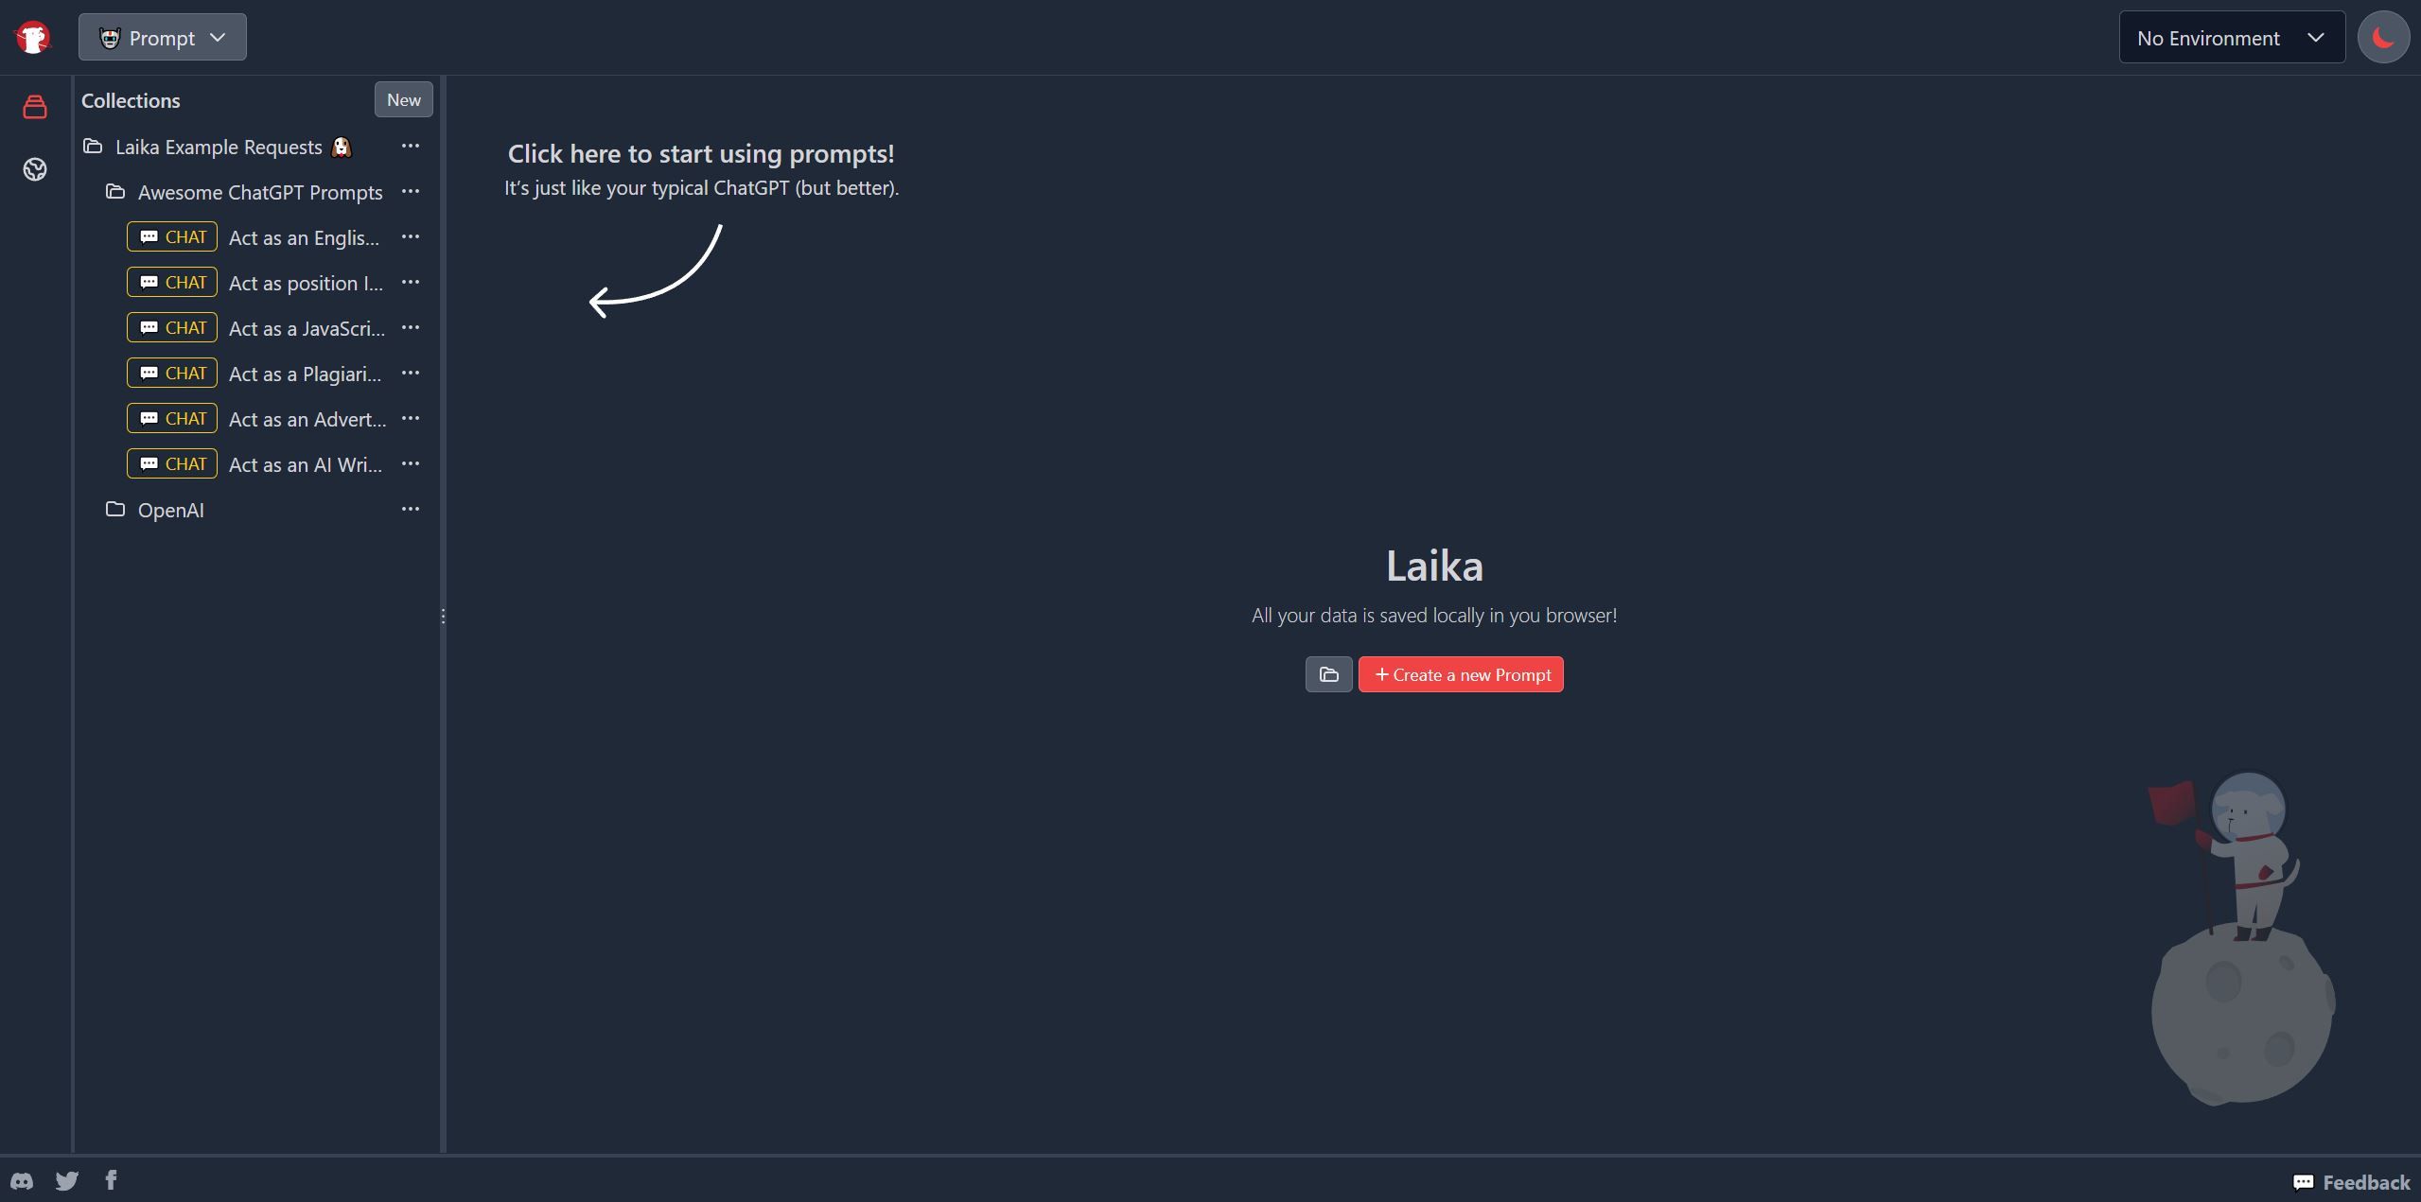
Task: Click Create a new Prompt button
Action: tap(1461, 672)
